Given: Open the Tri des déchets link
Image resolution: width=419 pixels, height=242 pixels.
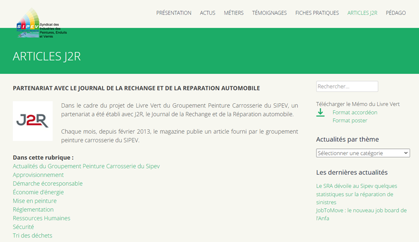Looking at the screenshot, I should (x=32, y=235).
